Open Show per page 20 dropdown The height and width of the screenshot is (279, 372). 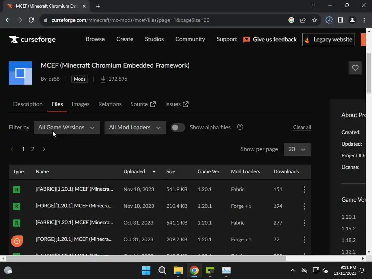[x=297, y=149]
